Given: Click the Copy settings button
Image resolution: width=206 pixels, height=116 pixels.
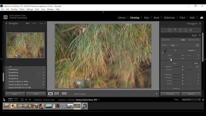Looking at the screenshot, I should 15,94.
